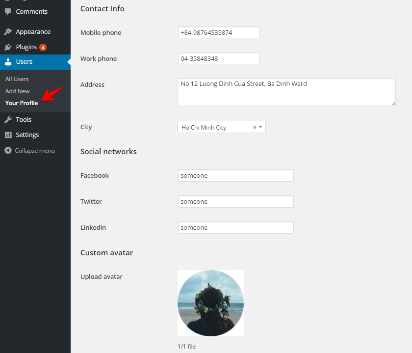Focus the Twitter username field
The height and width of the screenshot is (353, 412).
(x=236, y=201)
